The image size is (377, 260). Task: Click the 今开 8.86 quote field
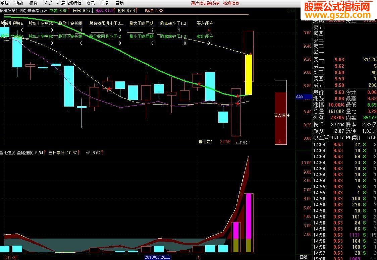click(361, 92)
